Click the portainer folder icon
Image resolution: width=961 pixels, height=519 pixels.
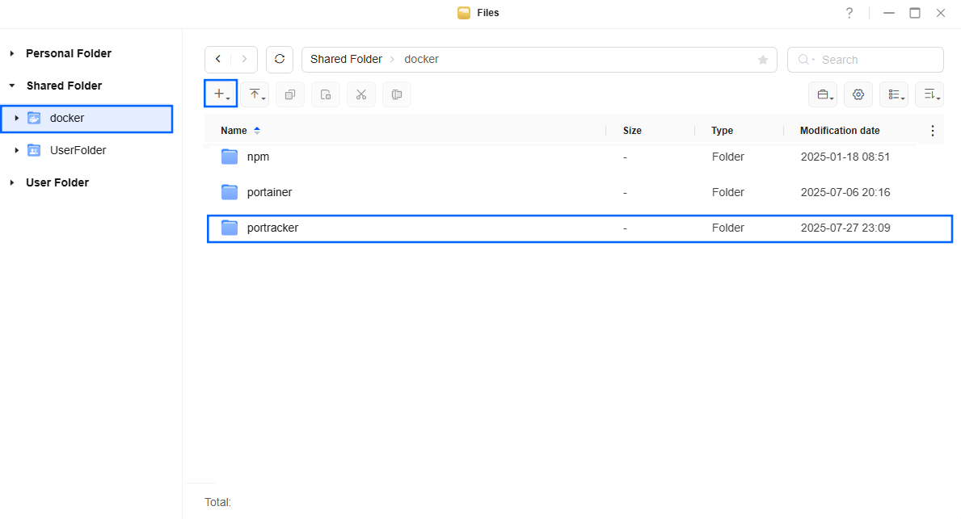pyautogui.click(x=230, y=192)
